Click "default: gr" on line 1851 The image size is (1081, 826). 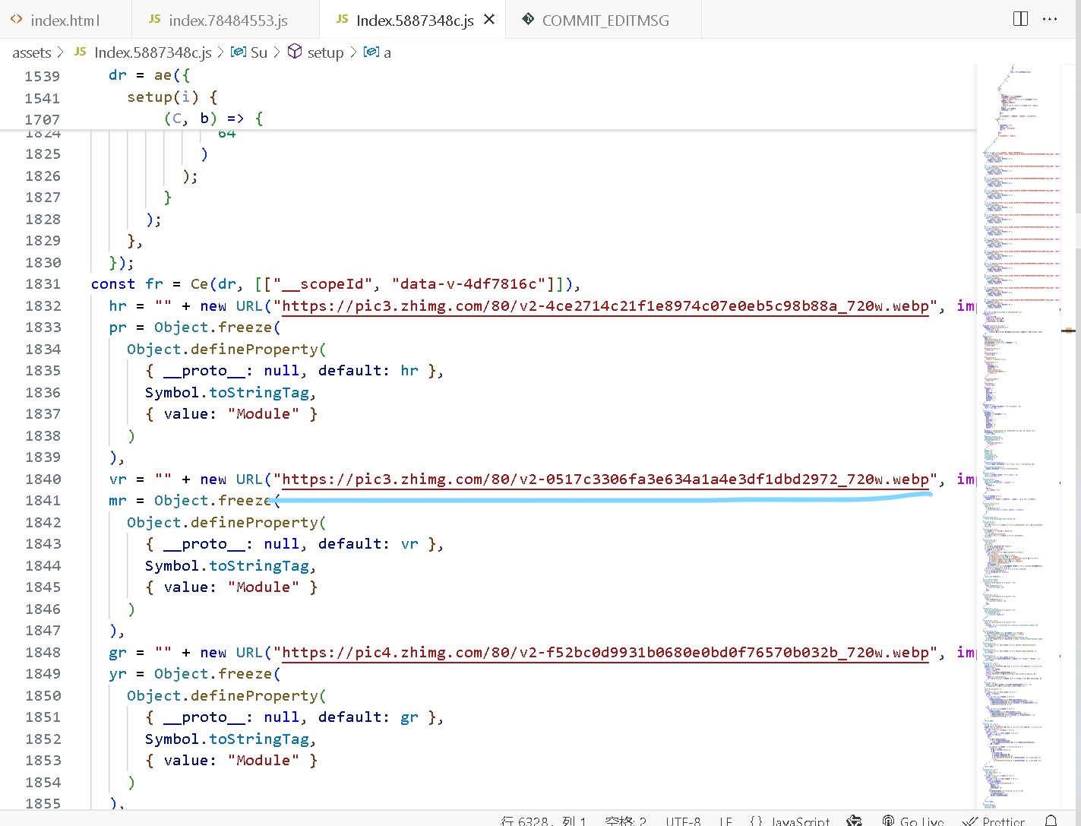(368, 717)
